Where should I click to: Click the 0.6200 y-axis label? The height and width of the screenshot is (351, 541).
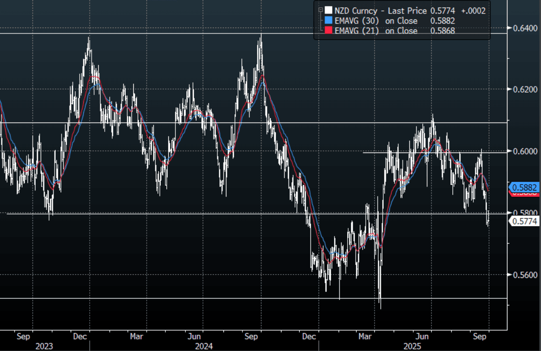524,89
